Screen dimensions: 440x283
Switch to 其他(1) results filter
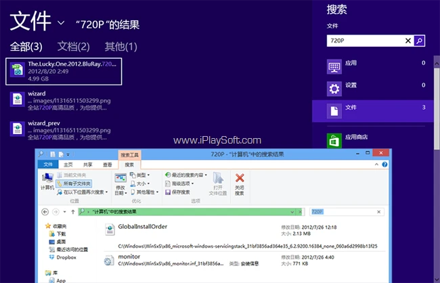pos(121,47)
